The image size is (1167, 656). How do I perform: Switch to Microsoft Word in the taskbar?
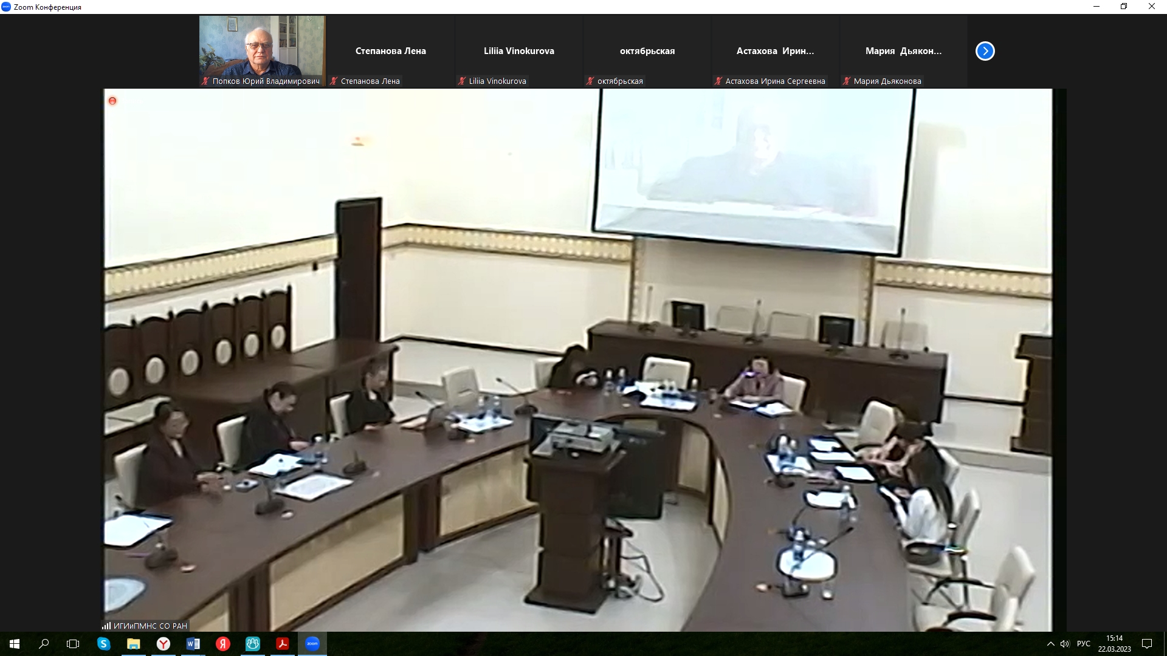[x=193, y=644]
